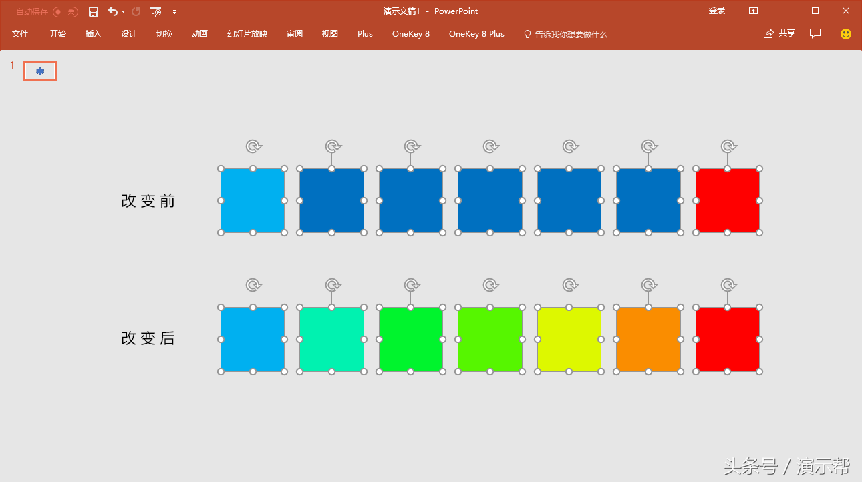Click the 共享 share button
Viewport: 862px width, 482px height.
tap(779, 33)
